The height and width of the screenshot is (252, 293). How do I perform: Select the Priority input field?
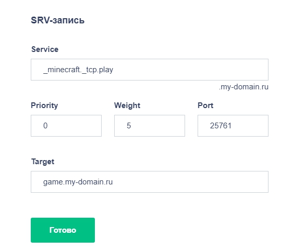pos(66,126)
